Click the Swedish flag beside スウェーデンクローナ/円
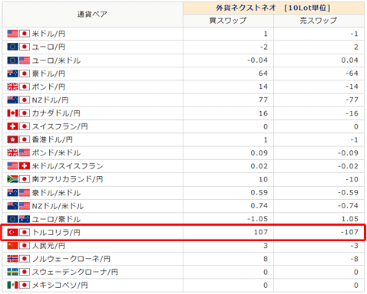 click(12, 272)
